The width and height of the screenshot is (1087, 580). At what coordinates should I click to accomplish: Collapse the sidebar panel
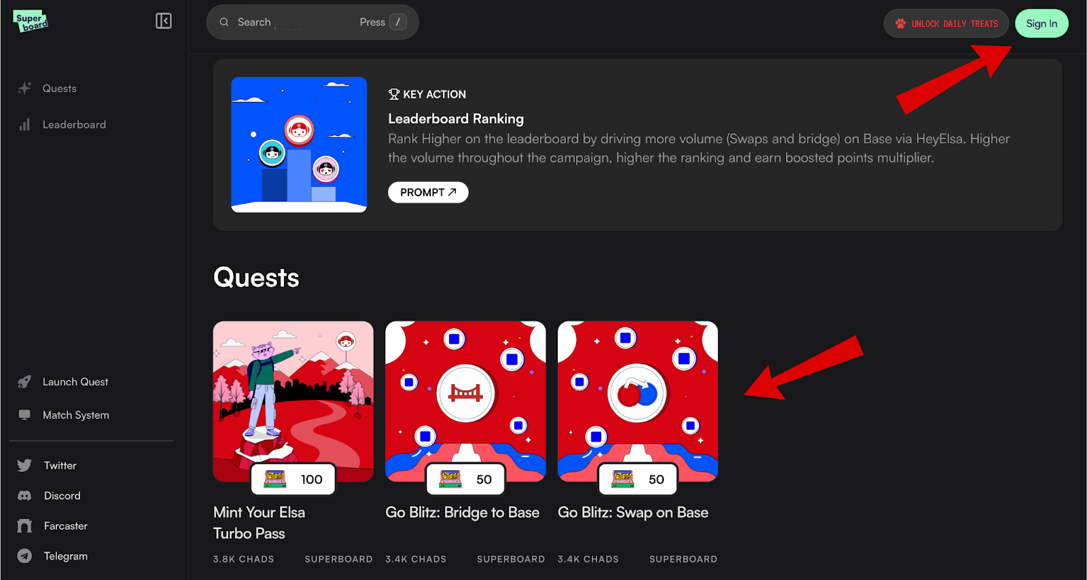click(164, 21)
